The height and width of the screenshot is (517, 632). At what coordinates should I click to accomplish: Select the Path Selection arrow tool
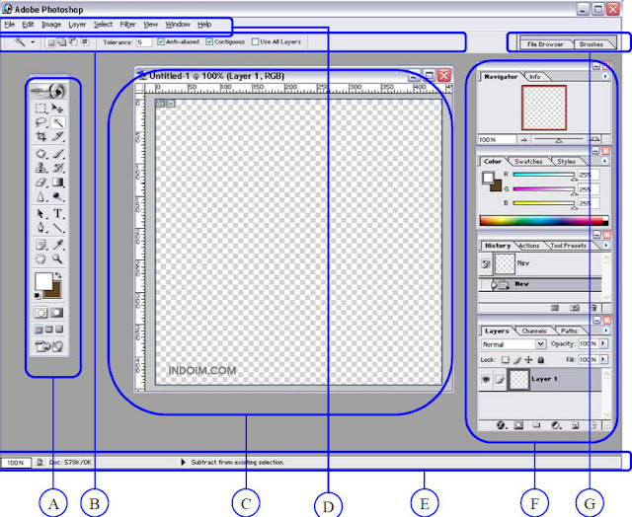[x=40, y=213]
